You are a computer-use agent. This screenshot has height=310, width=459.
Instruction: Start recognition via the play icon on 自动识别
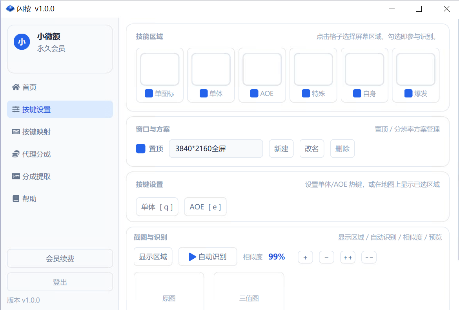click(192, 256)
